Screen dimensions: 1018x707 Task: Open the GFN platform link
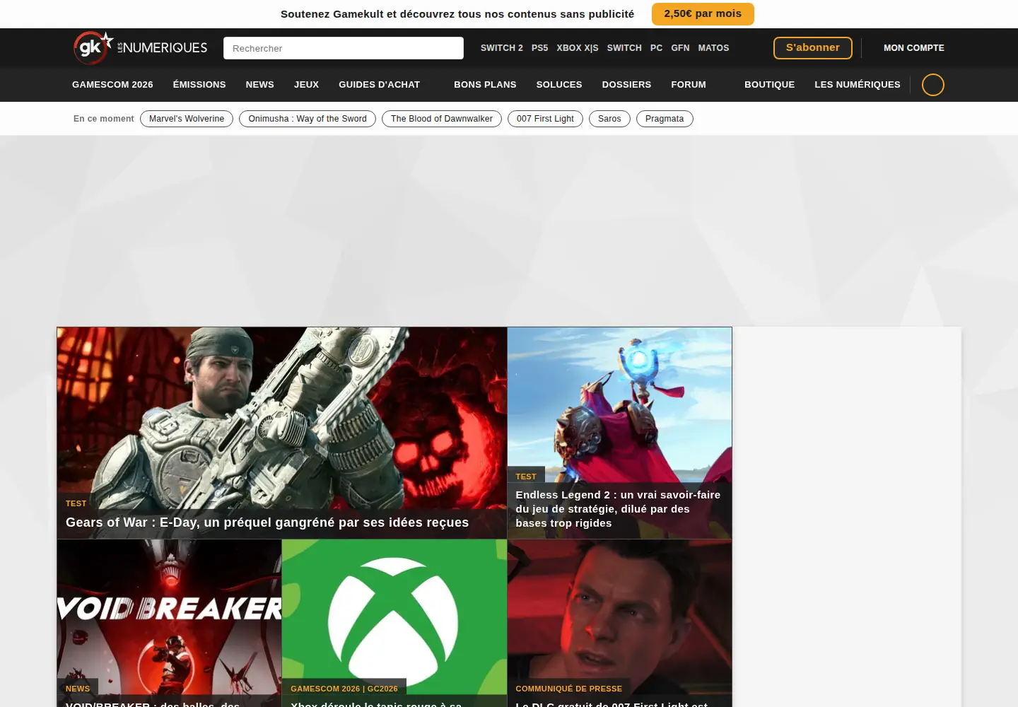point(680,48)
